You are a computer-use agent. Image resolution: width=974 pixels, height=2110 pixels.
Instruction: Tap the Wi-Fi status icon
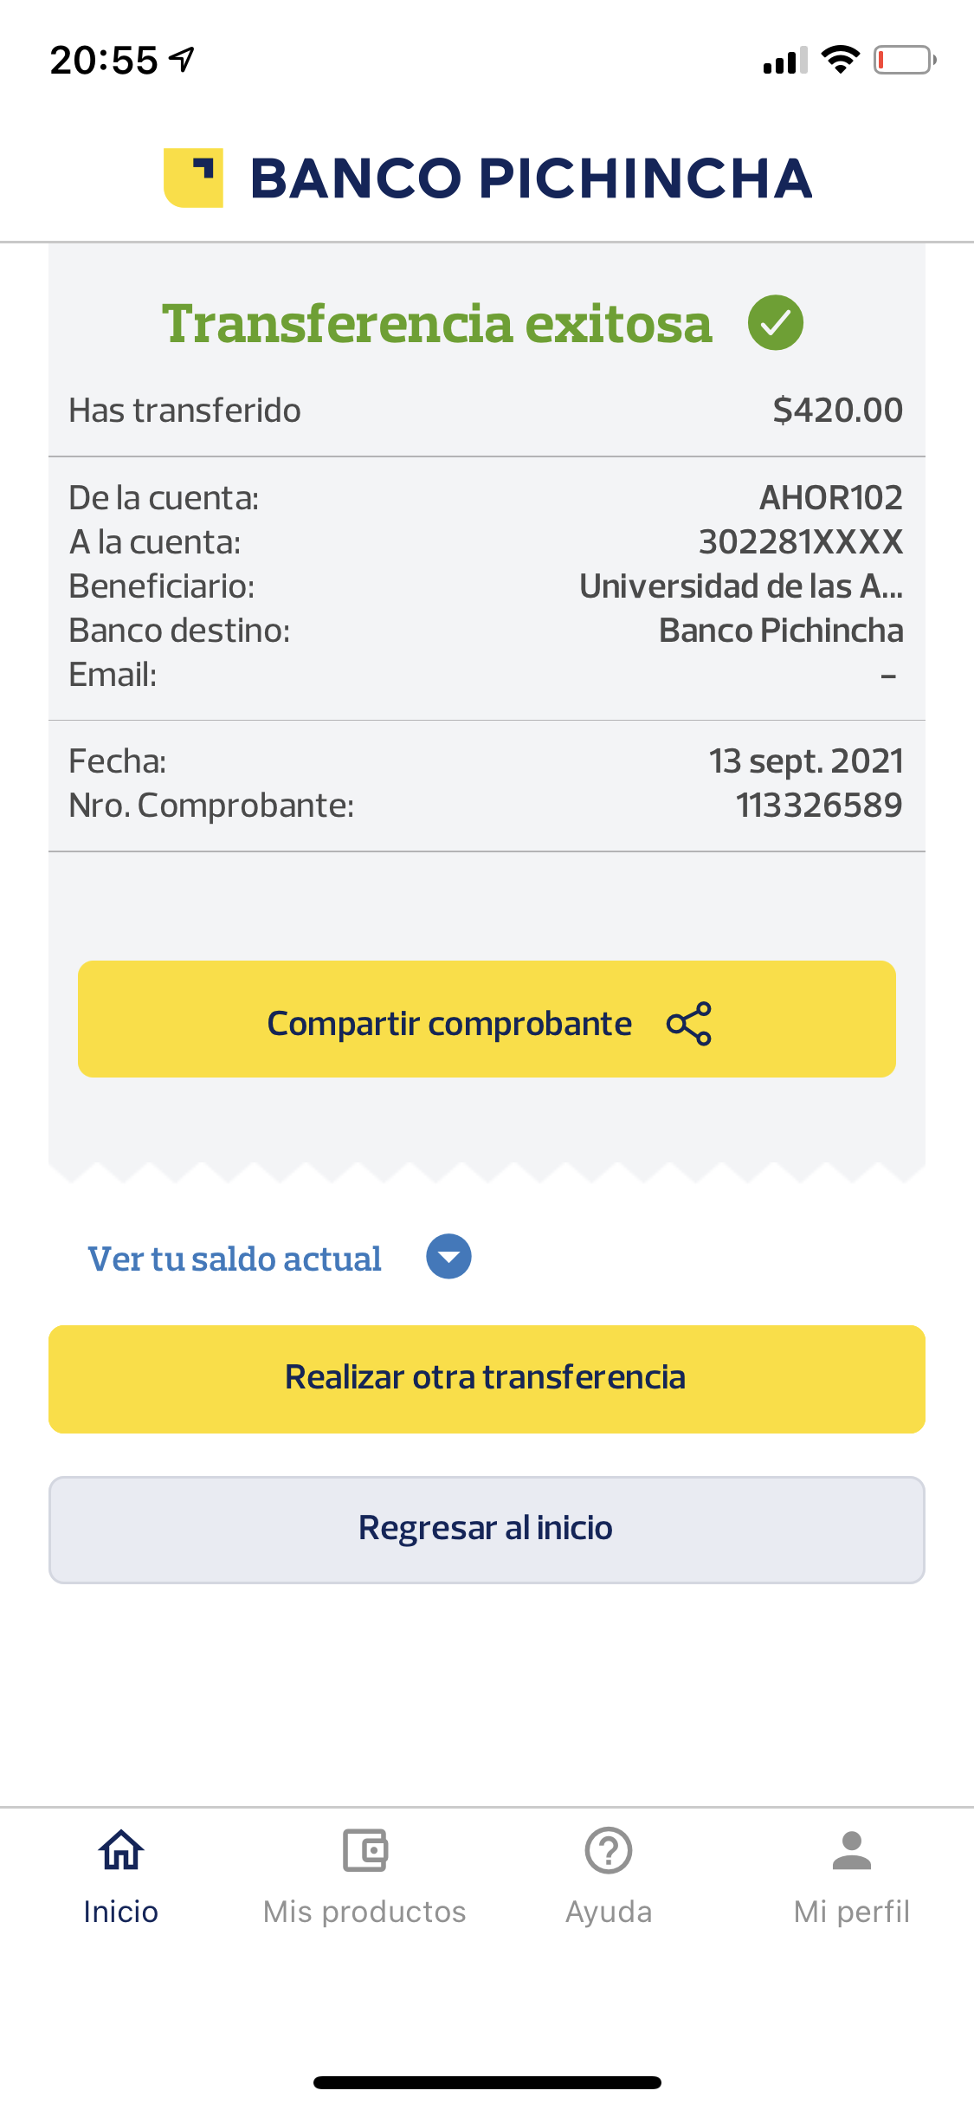(x=839, y=60)
